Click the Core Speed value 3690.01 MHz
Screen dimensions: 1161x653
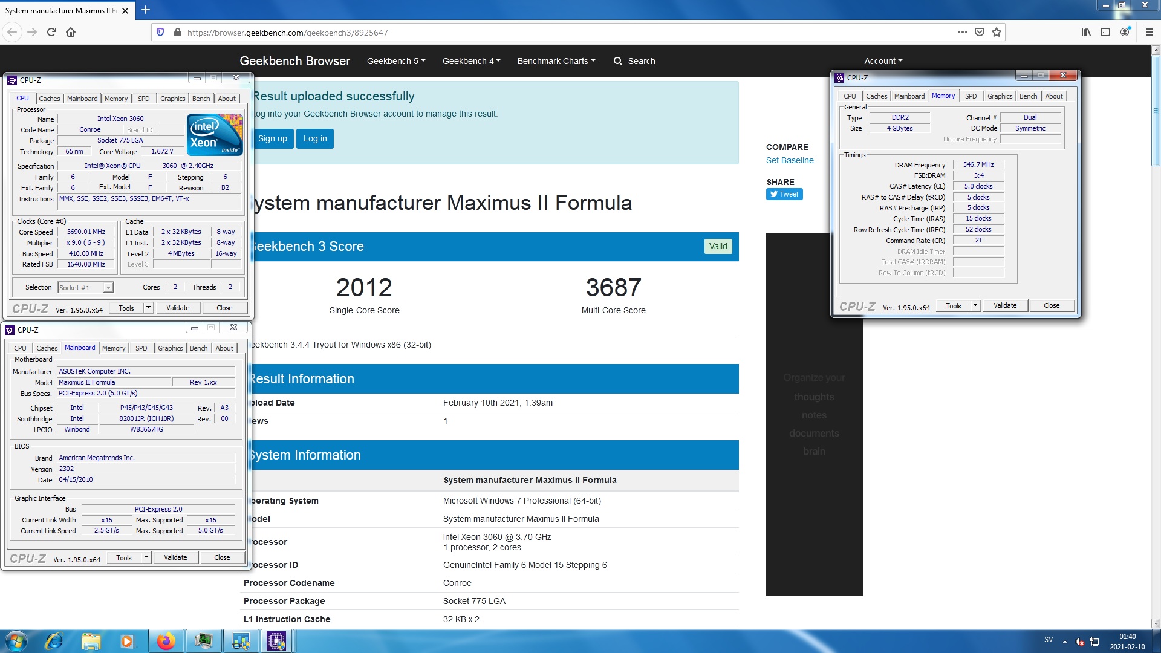86,232
